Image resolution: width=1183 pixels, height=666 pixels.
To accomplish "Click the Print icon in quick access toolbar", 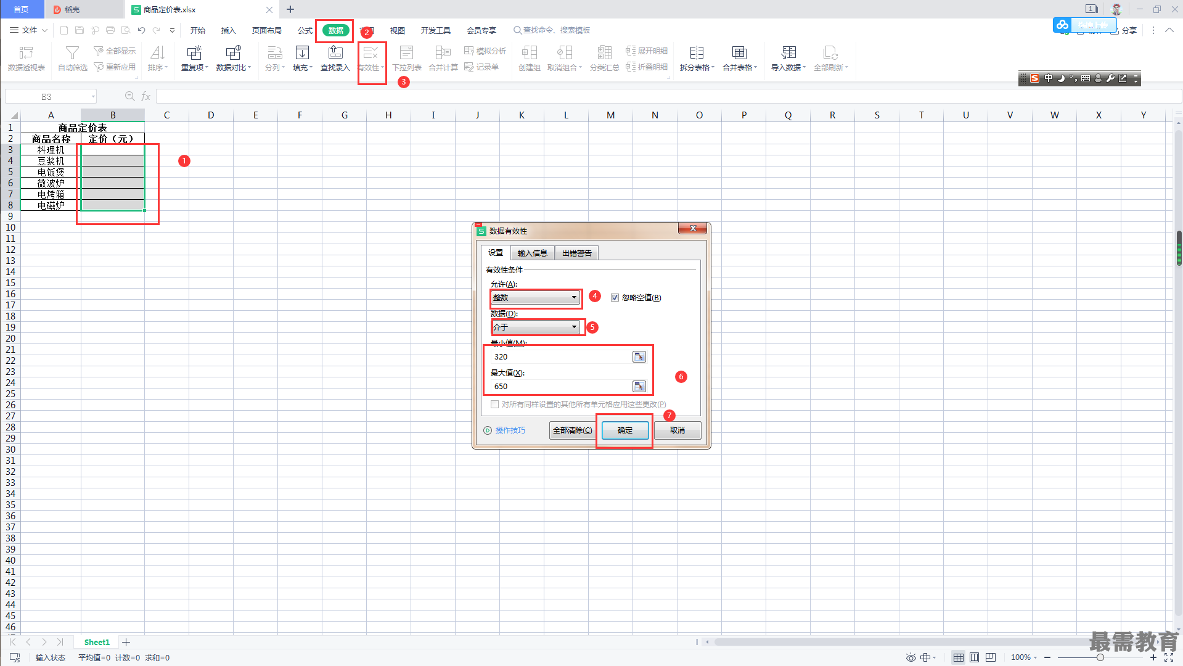I will tap(110, 30).
